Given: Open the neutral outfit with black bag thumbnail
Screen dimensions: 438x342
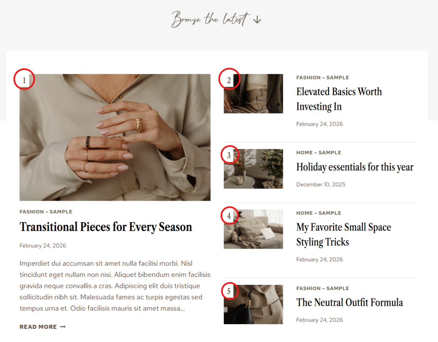Looking at the screenshot, I should tap(253, 304).
